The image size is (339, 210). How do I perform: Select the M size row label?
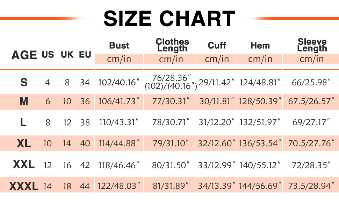pos(24,101)
